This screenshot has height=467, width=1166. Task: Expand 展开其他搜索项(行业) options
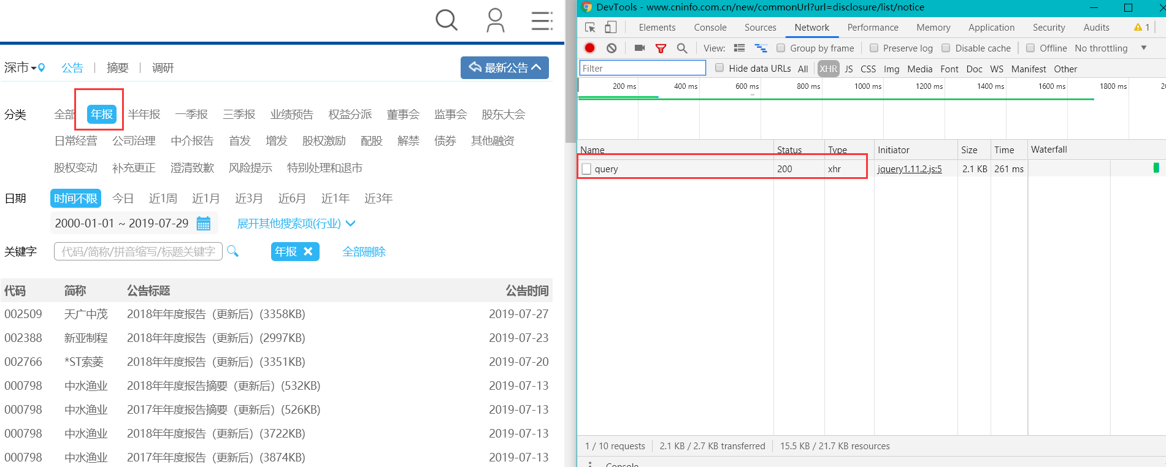(x=296, y=224)
